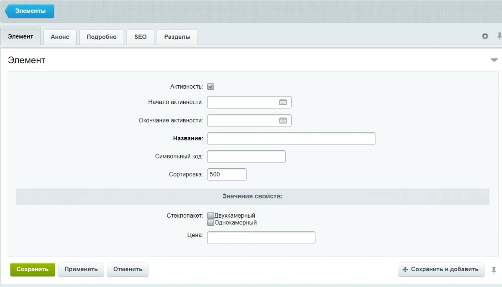This screenshot has height=287, width=502.
Task: Click the Название label text
Action: pos(188,138)
